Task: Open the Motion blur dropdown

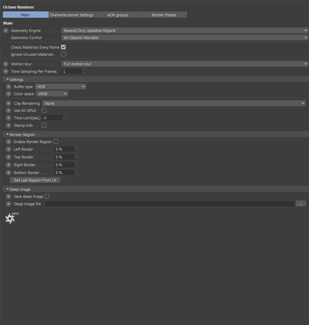Action: pyautogui.click(x=185, y=64)
